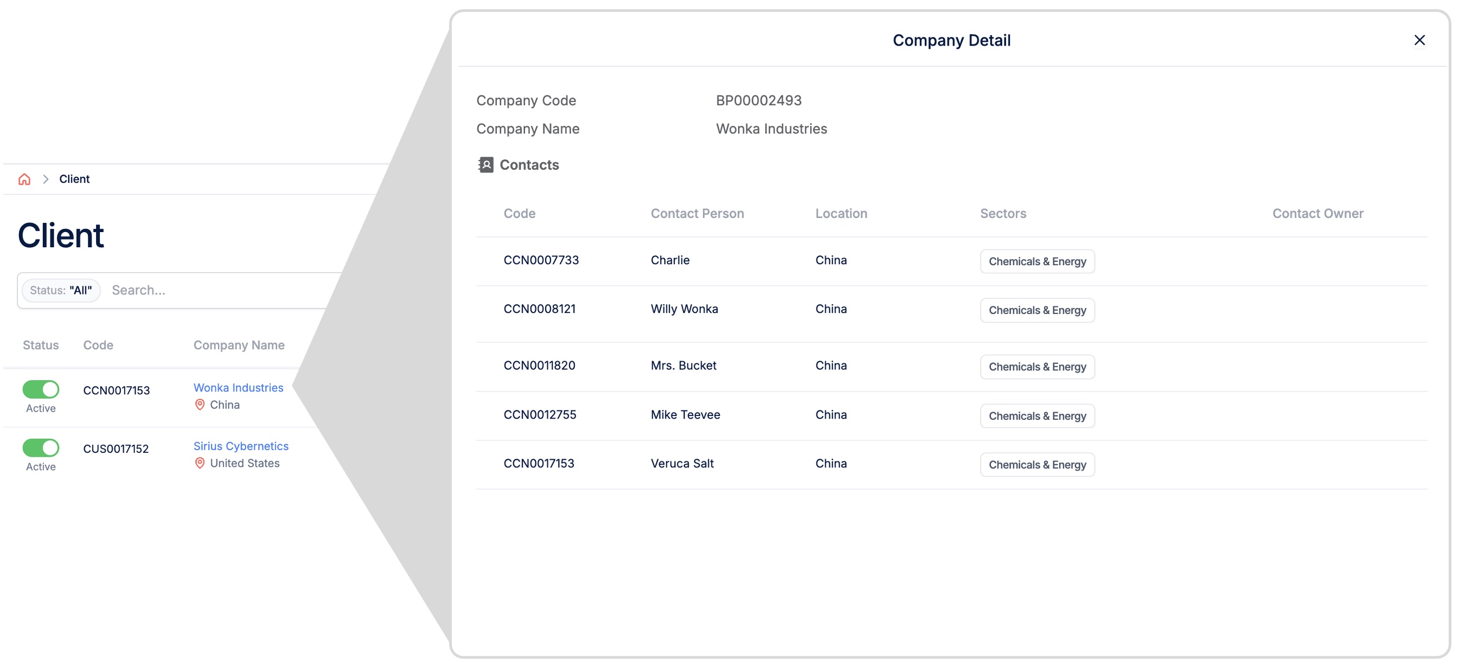1459x667 pixels.
Task: Open the Status "All" filter
Action: tap(61, 290)
